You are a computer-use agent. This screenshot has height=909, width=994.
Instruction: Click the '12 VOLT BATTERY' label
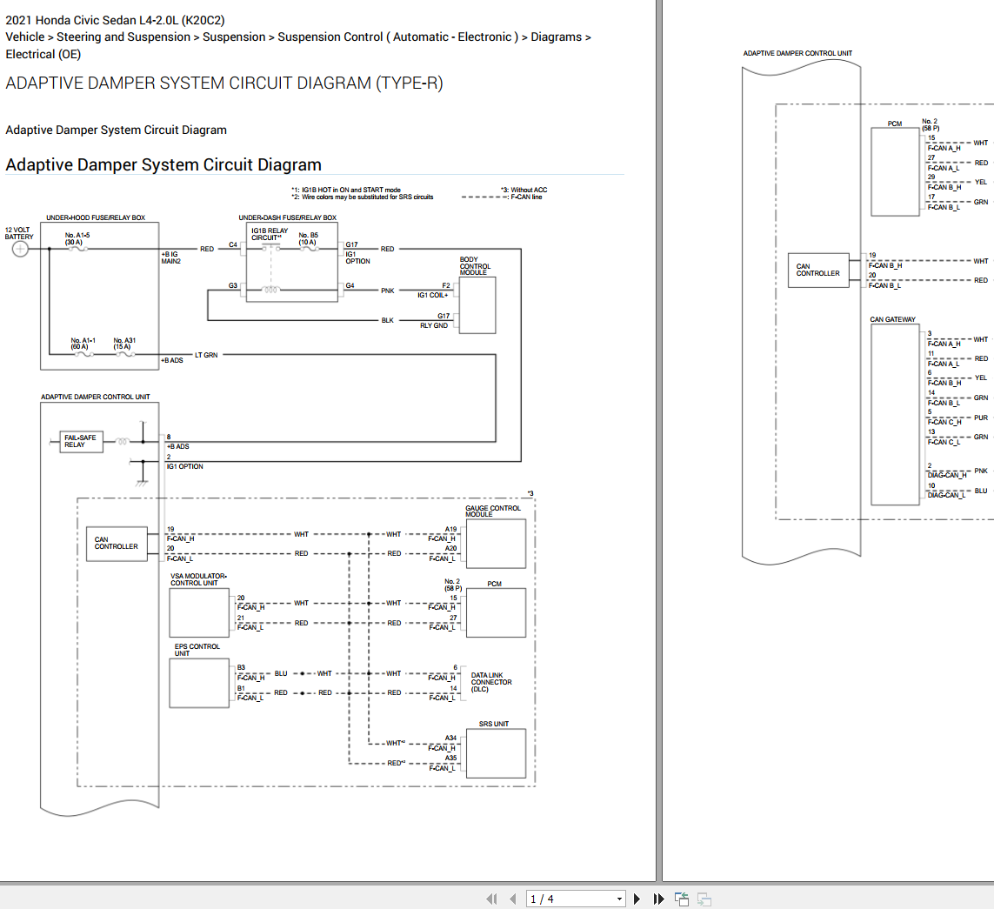click(19, 233)
